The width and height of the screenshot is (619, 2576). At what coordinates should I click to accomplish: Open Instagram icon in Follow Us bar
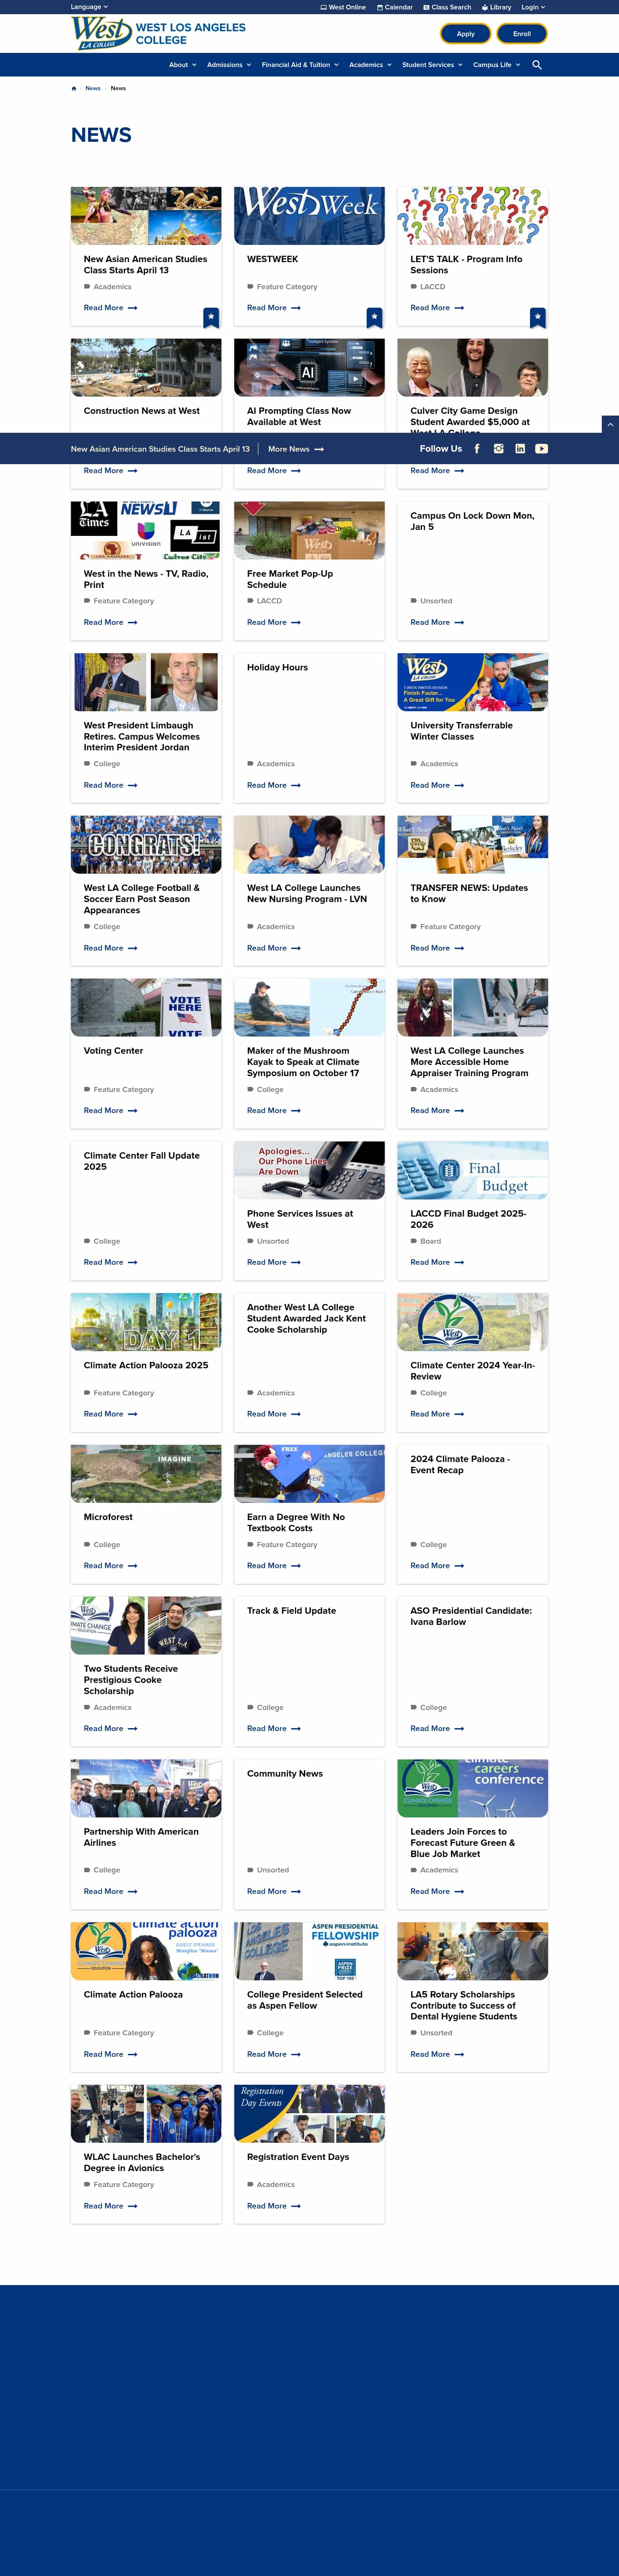click(498, 449)
